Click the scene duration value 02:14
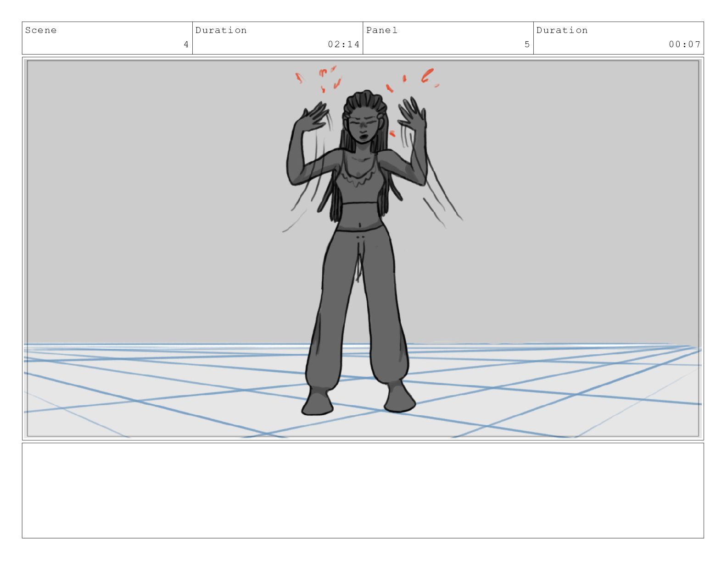727x561 pixels. (343, 44)
